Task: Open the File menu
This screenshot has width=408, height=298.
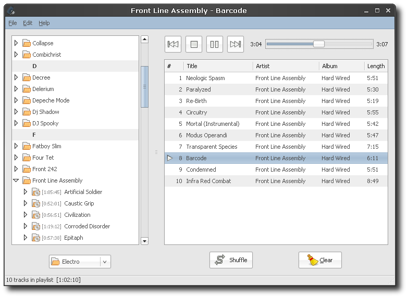Action: point(13,23)
